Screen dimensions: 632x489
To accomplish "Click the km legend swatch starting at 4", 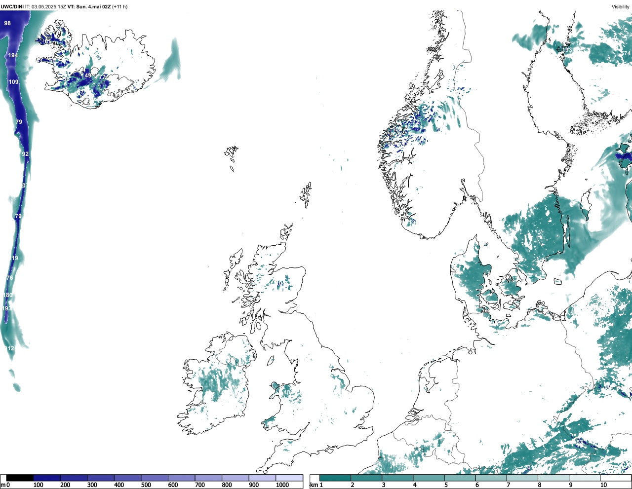I will [x=429, y=478].
